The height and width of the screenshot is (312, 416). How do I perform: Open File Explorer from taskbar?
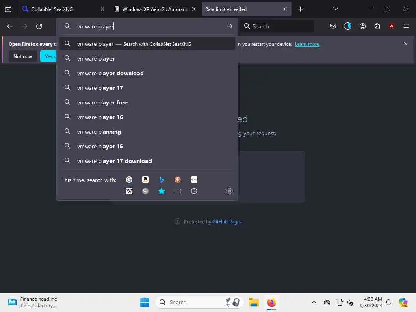coord(253,302)
